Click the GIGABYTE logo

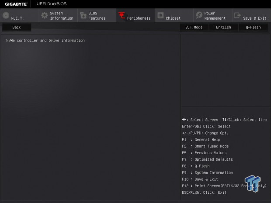coord(16,4)
